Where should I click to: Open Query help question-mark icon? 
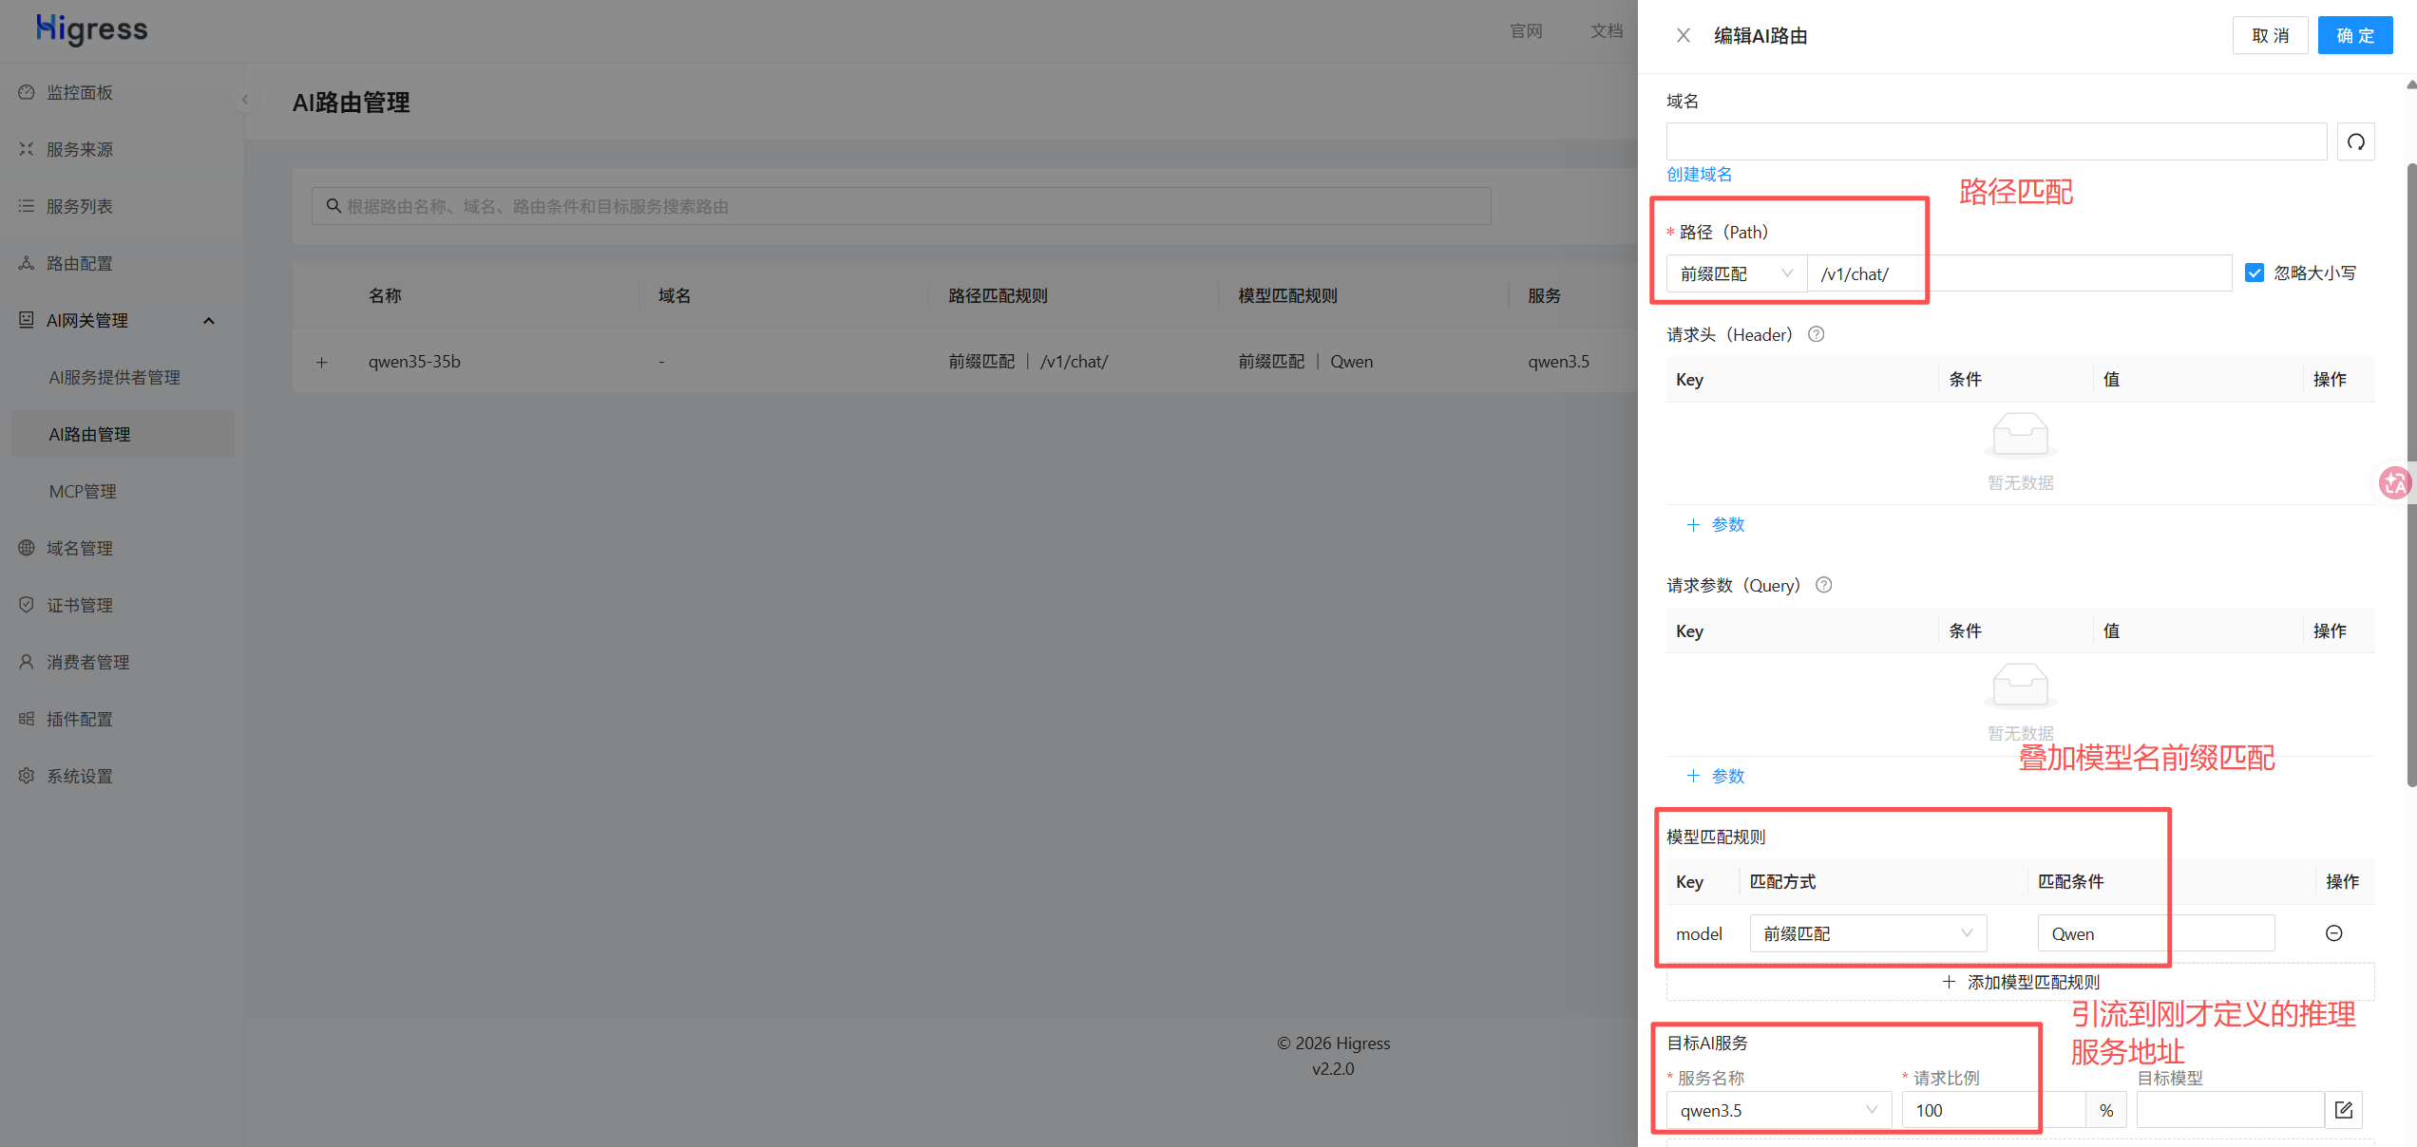pos(1823,585)
